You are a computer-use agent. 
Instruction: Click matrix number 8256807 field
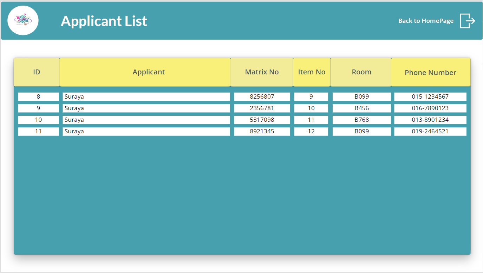coord(262,96)
